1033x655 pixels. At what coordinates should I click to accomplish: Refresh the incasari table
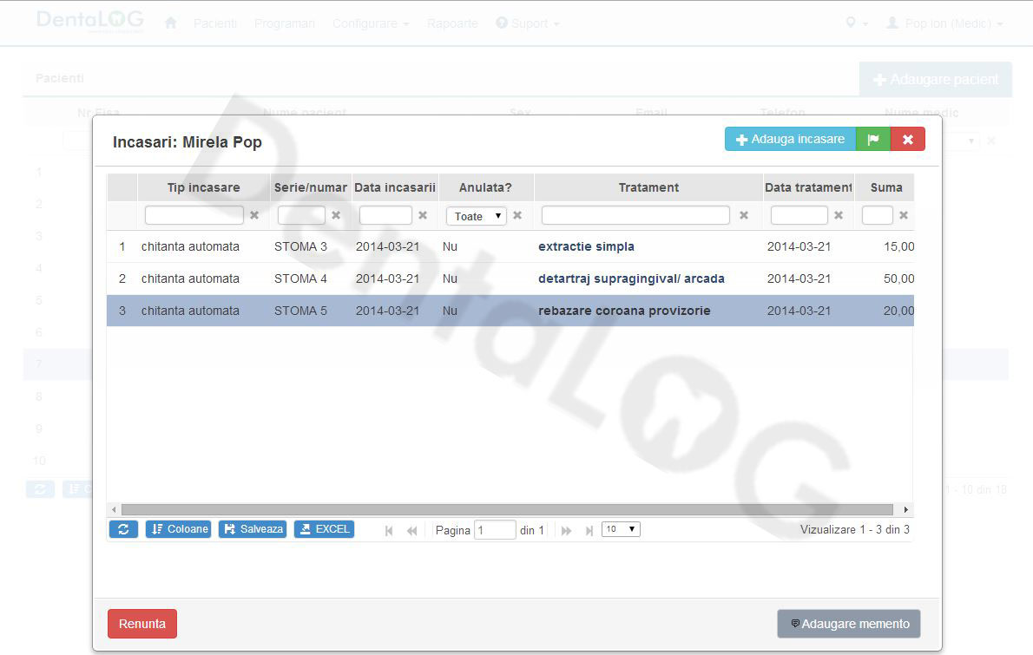[x=123, y=528]
